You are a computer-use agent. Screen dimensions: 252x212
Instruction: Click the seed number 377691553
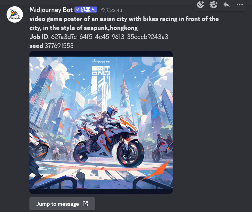(59, 46)
